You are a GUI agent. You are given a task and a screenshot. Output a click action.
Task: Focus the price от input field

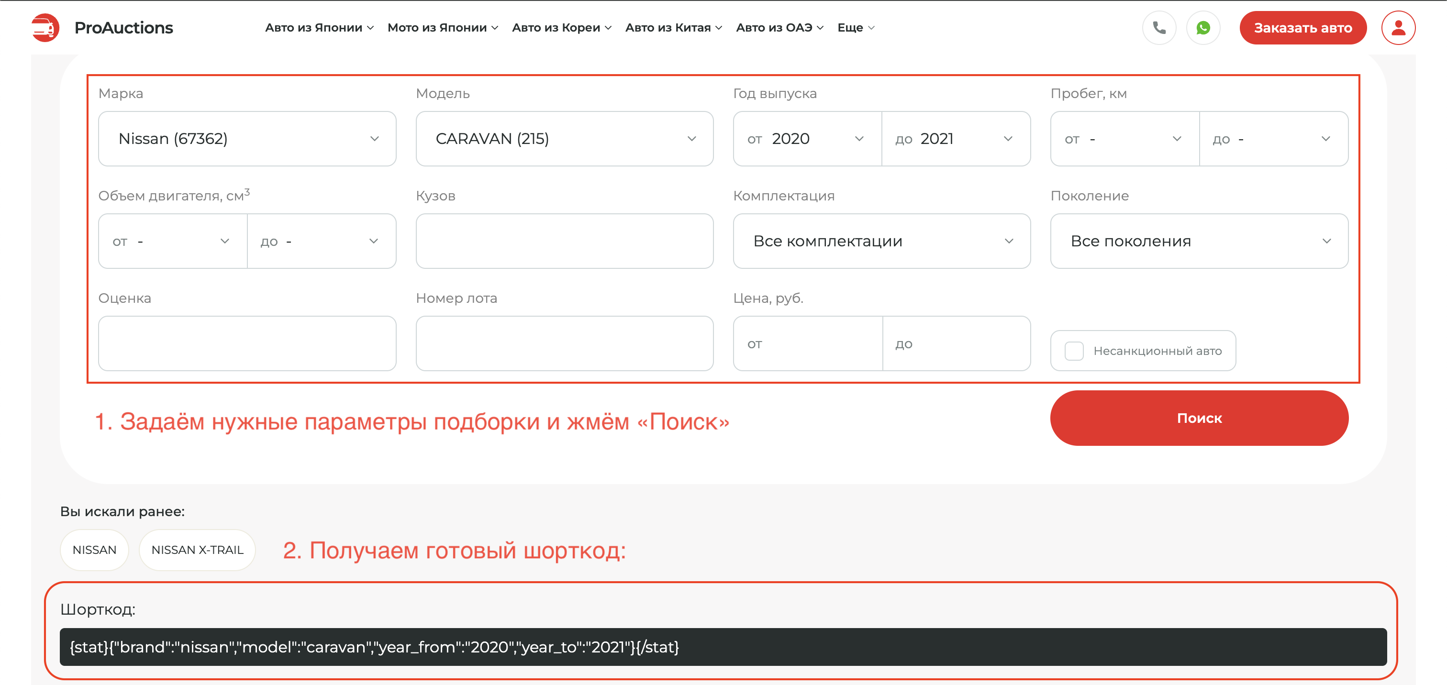coord(808,343)
